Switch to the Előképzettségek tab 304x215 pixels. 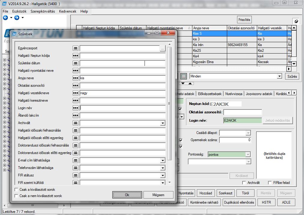click(210, 94)
